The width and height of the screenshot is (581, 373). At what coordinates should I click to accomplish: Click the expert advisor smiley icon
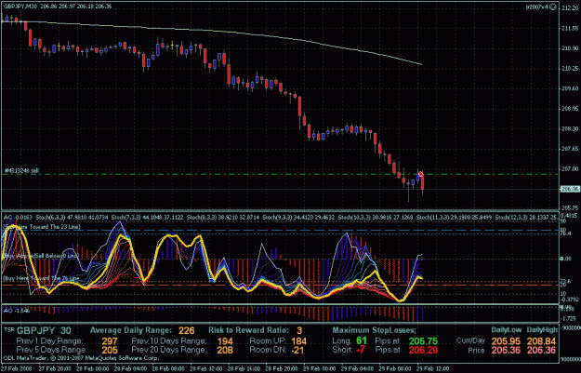(553, 7)
